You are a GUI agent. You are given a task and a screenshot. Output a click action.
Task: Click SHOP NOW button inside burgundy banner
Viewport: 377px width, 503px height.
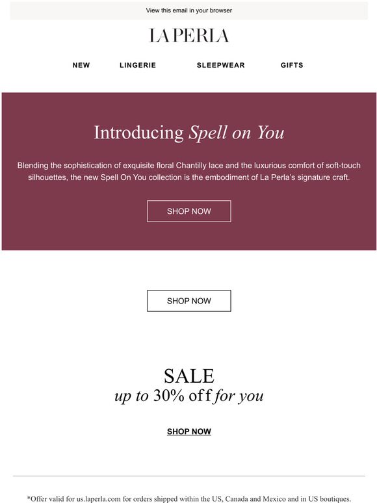coord(188,211)
